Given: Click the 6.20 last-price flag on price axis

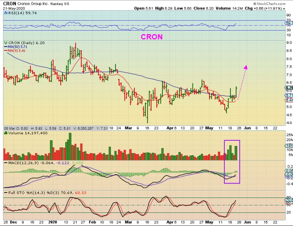Looking at the screenshot, I should [289, 88].
